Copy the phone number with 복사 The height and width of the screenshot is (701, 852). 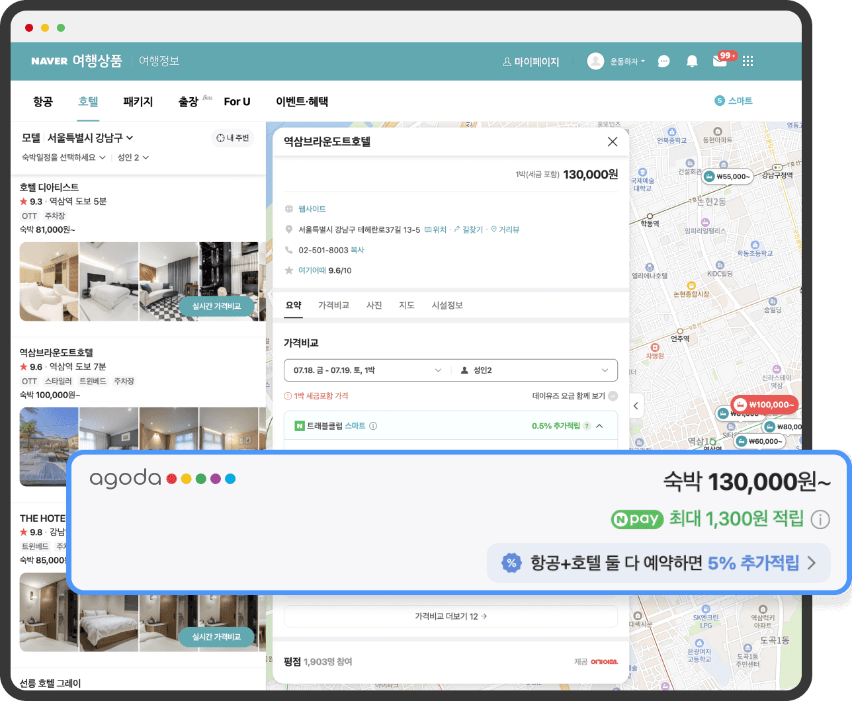(x=357, y=250)
